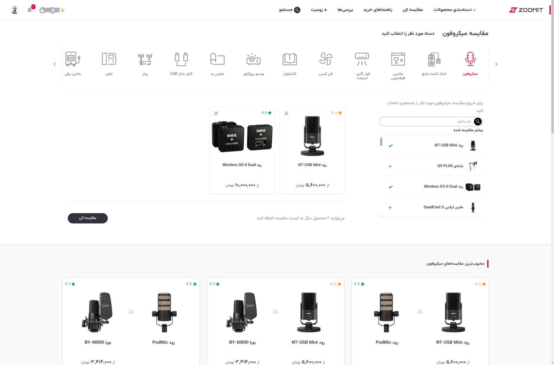Open the راهنماهای خرید menu item
The height and width of the screenshot is (365, 554).
(x=378, y=10)
